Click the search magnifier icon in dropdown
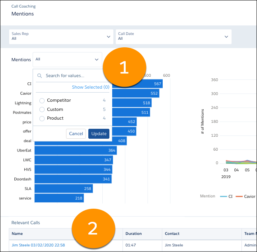 coord(39,76)
